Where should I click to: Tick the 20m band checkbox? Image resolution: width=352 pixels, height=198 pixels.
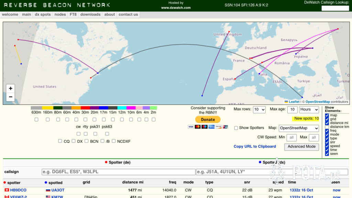point(95,119)
